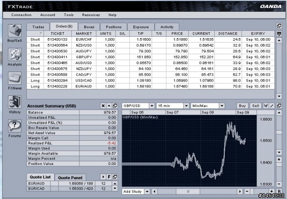Toggle the candlestick chart type icon
287x199 pixels.
point(266,106)
